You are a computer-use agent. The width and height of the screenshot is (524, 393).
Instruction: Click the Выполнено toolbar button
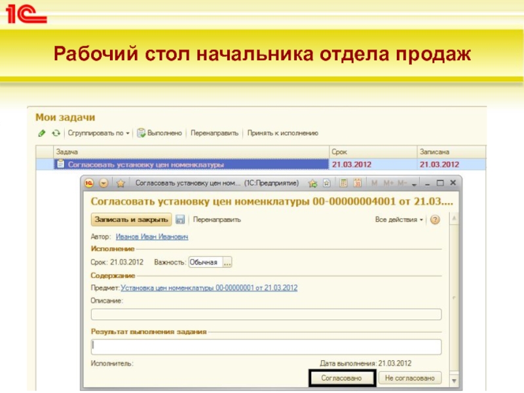coord(160,133)
